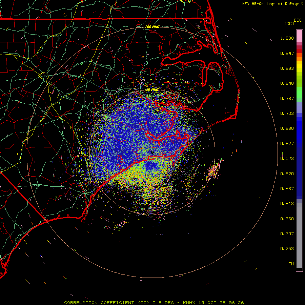Click the [CC] units label above legend
This screenshot has width=305, height=305.
[289, 23]
